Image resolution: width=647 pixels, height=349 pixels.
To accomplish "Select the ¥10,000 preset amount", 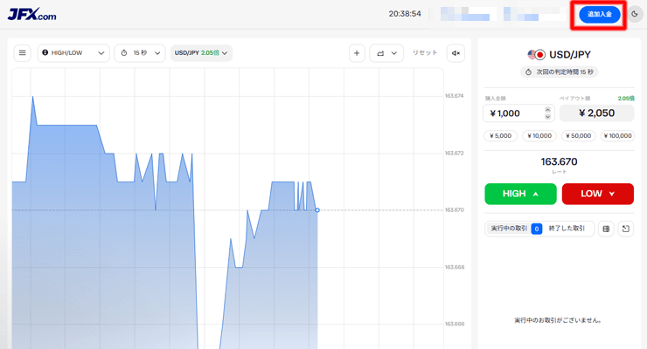I will 539,136.
